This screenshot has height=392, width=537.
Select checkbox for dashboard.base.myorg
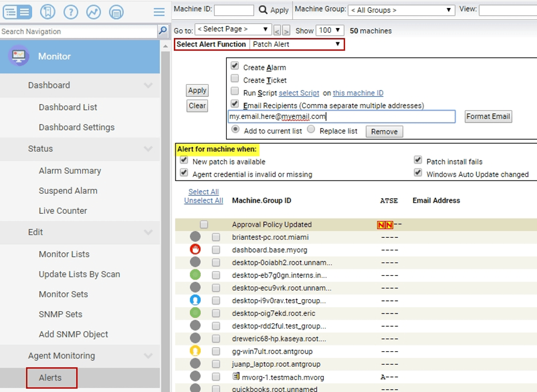(216, 250)
